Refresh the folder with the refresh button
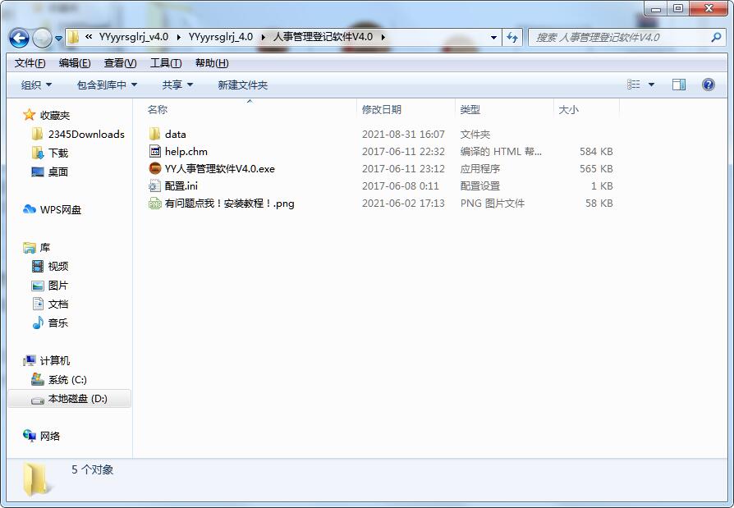 click(x=512, y=38)
